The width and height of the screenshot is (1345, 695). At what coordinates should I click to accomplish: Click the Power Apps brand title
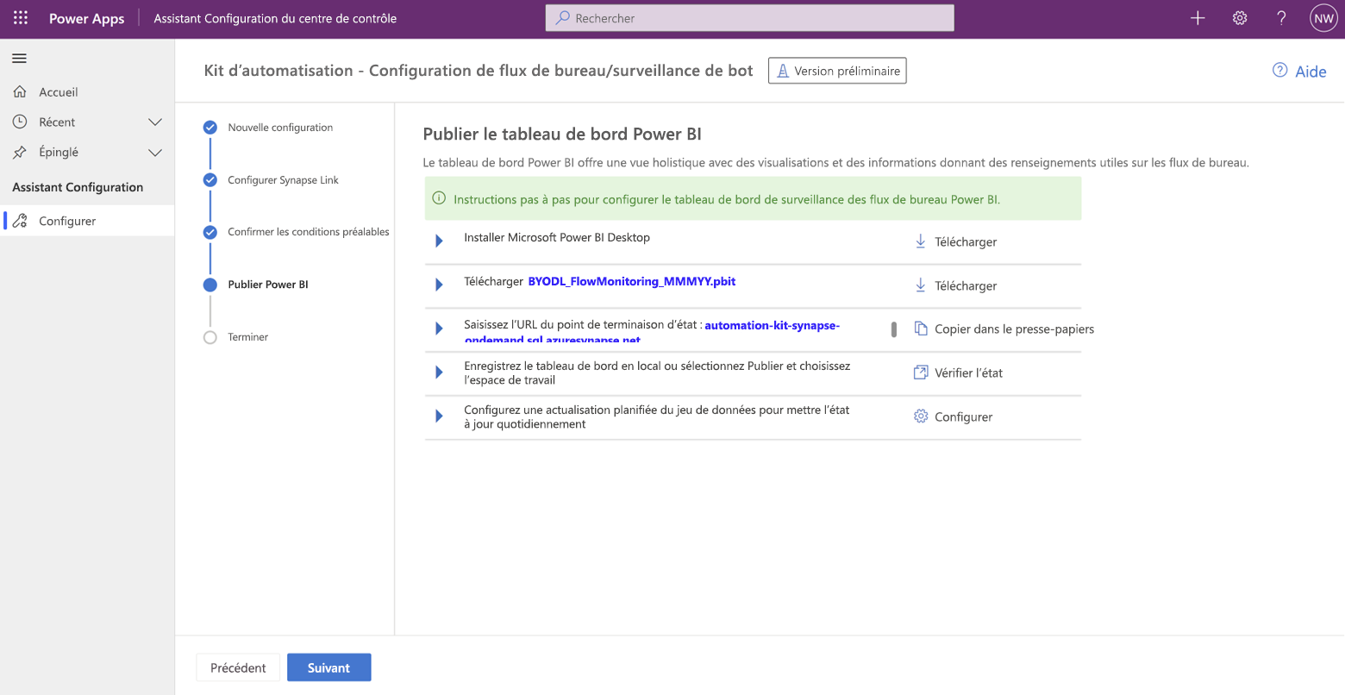click(86, 18)
